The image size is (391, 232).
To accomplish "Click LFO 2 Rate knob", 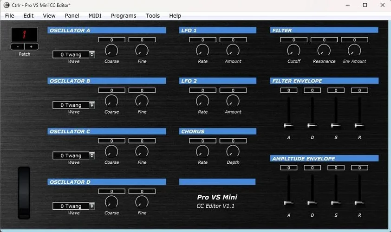I will click(202, 101).
